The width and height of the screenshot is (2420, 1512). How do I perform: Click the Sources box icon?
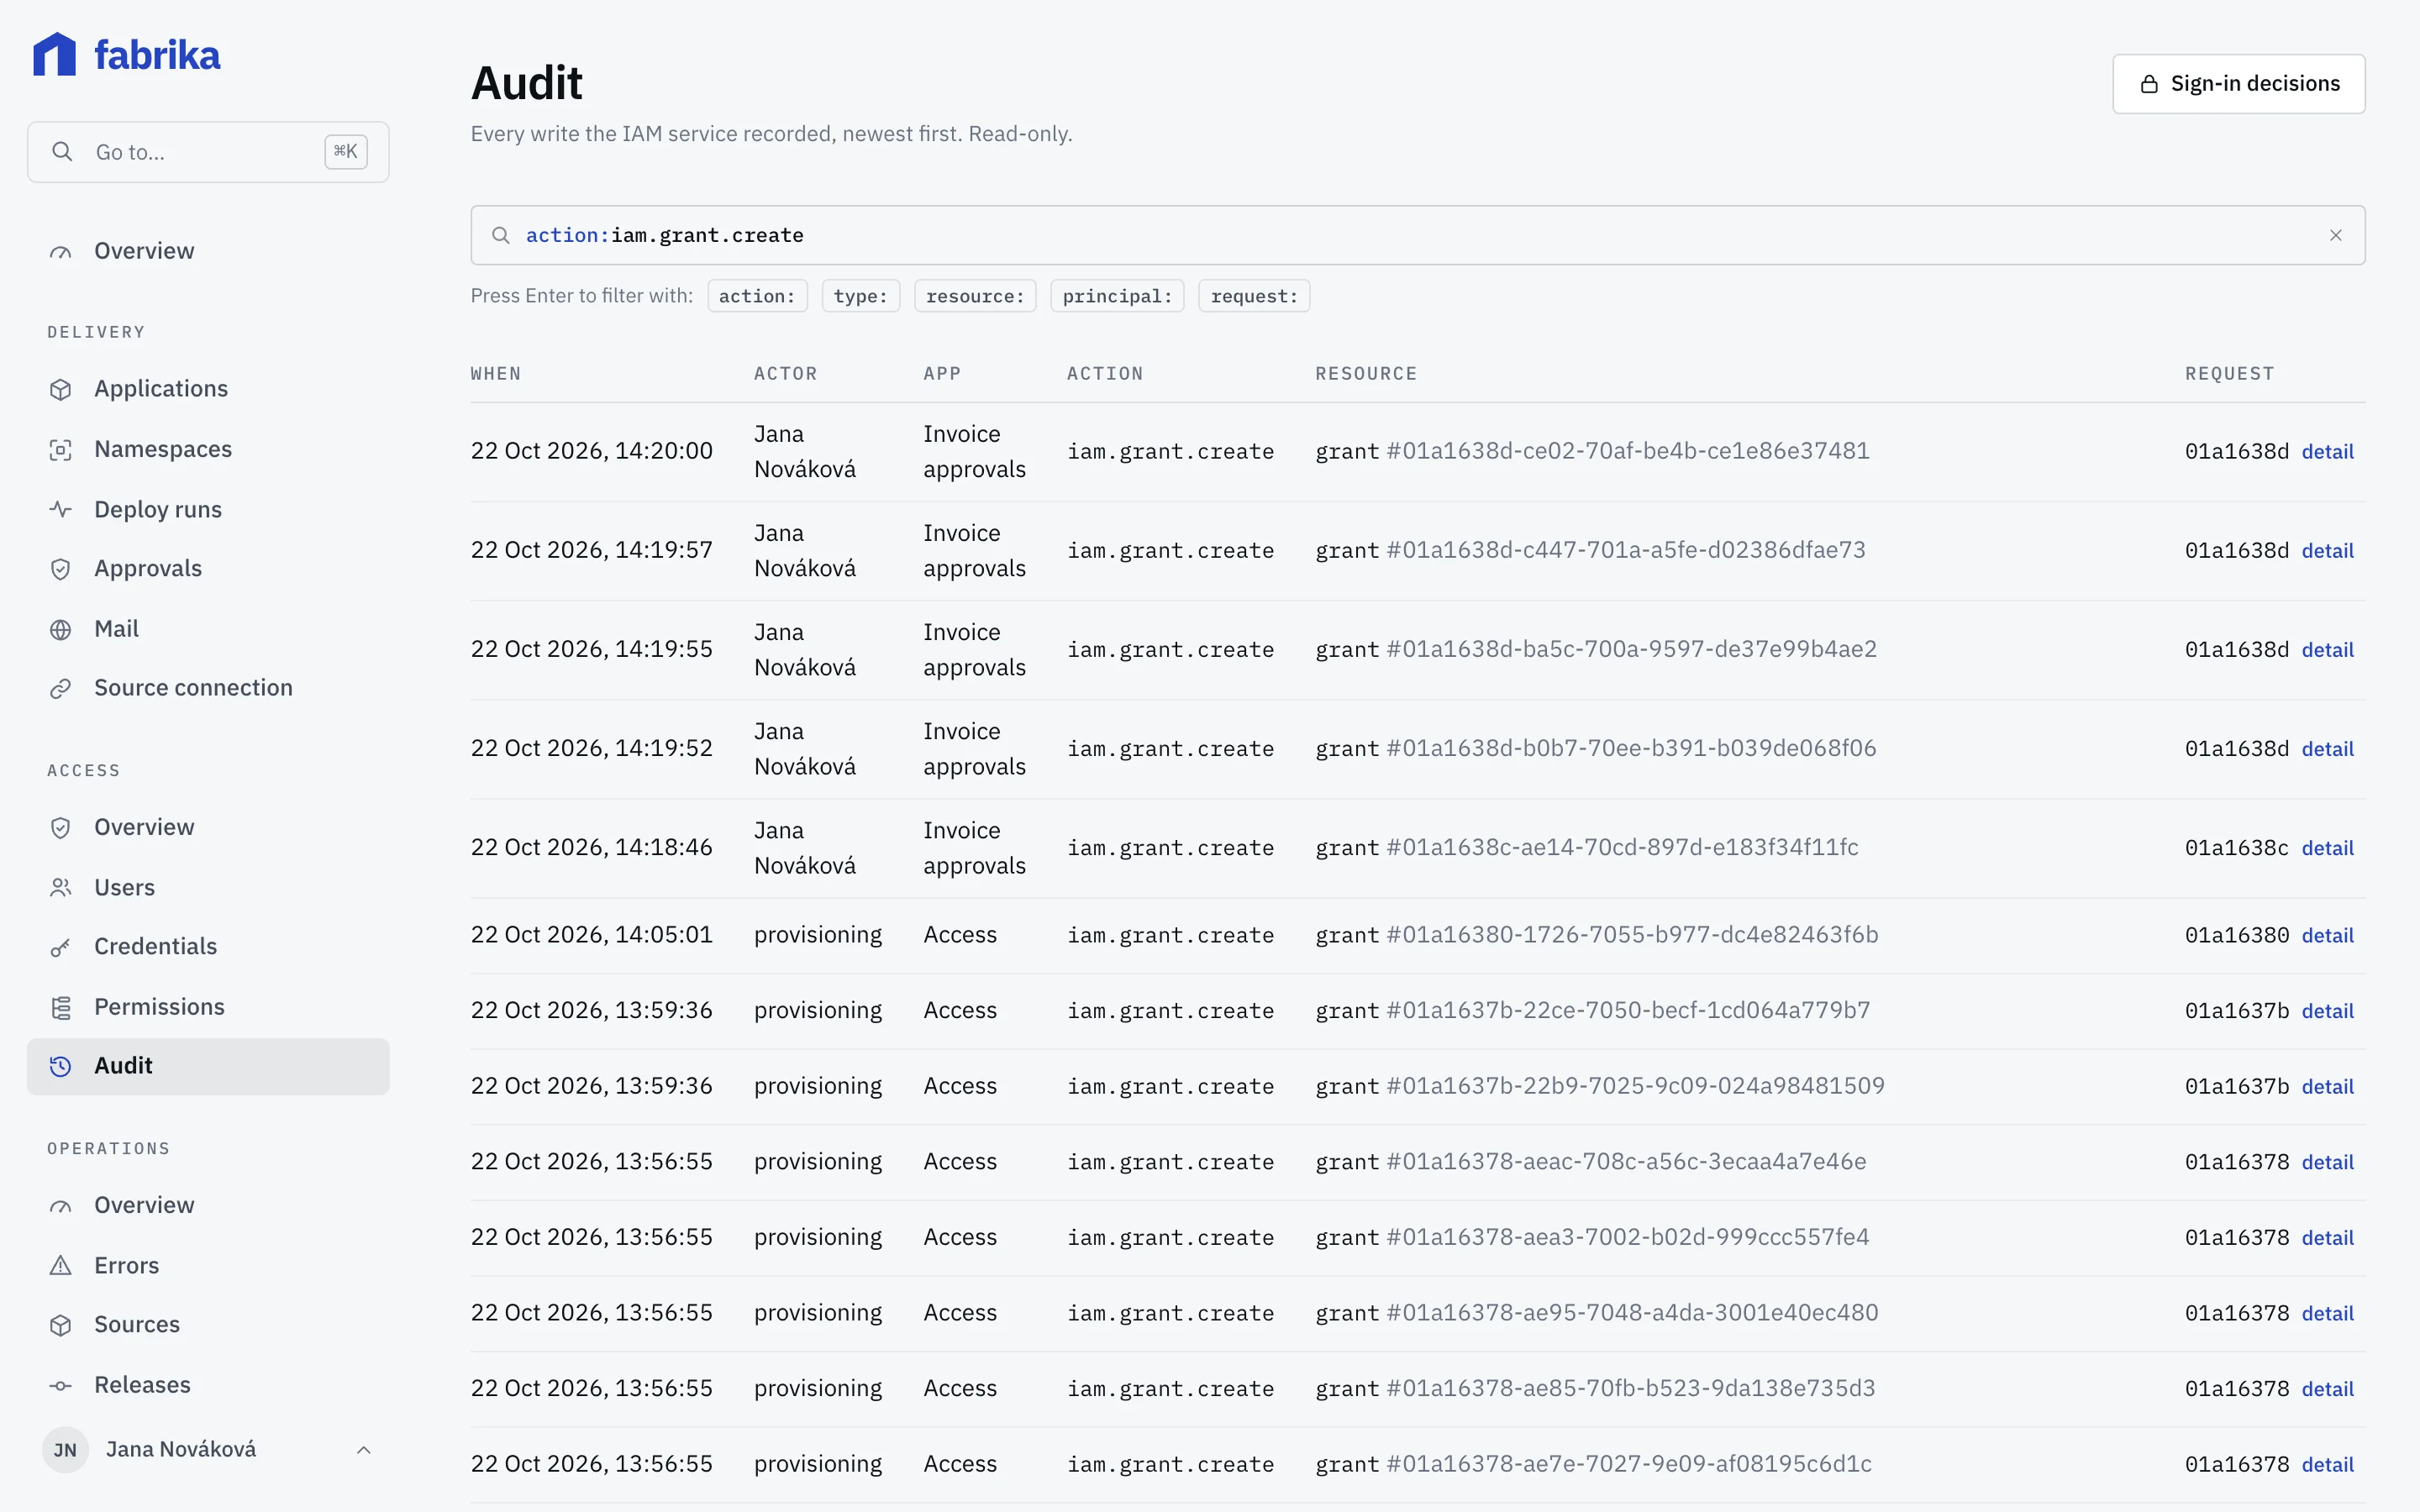(61, 1325)
